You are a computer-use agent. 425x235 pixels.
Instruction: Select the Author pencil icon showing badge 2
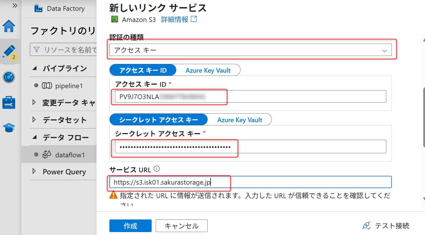(x=9, y=52)
